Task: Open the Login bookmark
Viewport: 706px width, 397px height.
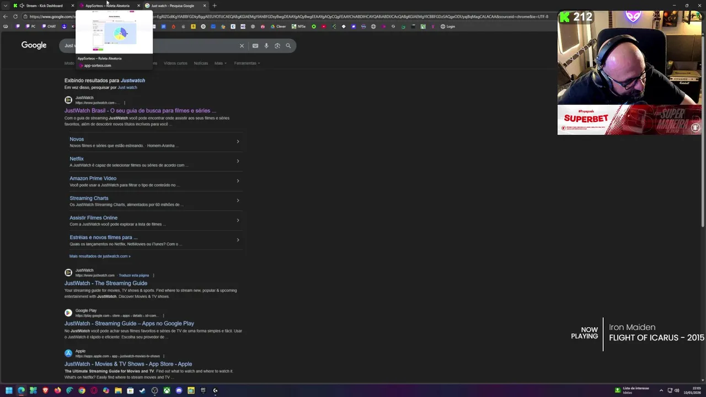Action: (448, 26)
